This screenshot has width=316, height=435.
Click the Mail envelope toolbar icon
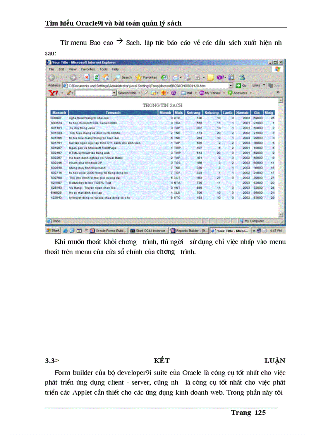coord(175,78)
